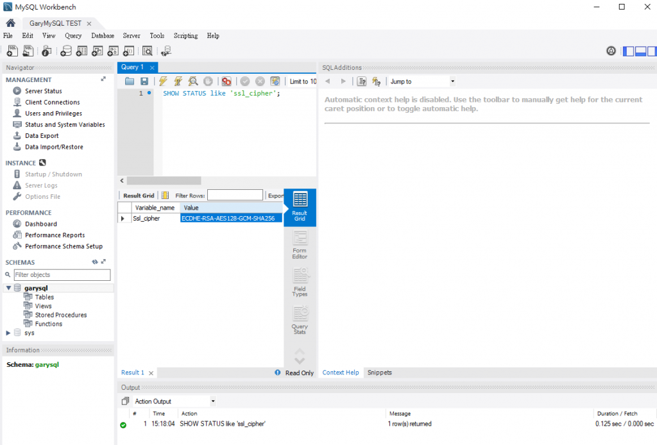Switch to the Snippets tab
The image size is (657, 445).
[x=380, y=372]
